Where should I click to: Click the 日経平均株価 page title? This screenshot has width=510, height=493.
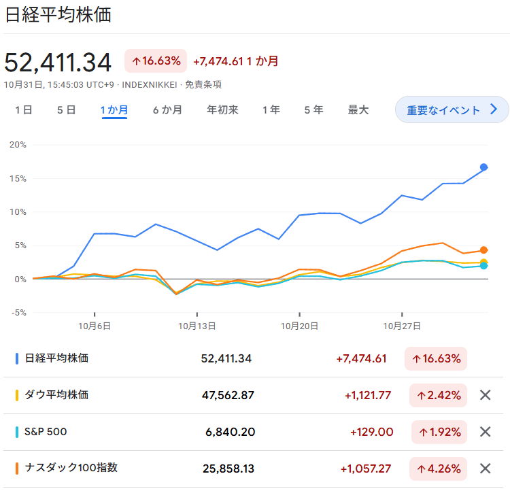click(58, 15)
